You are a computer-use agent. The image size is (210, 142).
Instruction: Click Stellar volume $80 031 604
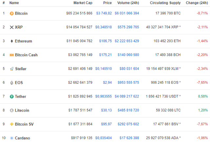(129, 69)
